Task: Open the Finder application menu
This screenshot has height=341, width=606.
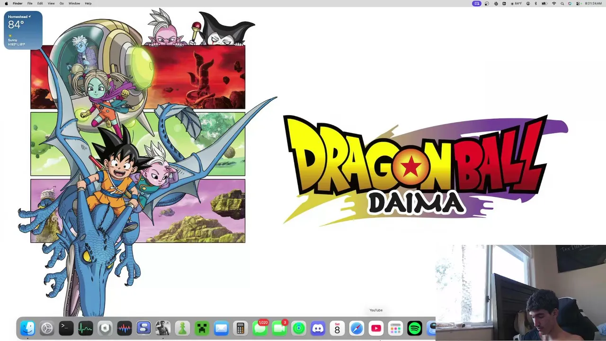Action: point(18,3)
